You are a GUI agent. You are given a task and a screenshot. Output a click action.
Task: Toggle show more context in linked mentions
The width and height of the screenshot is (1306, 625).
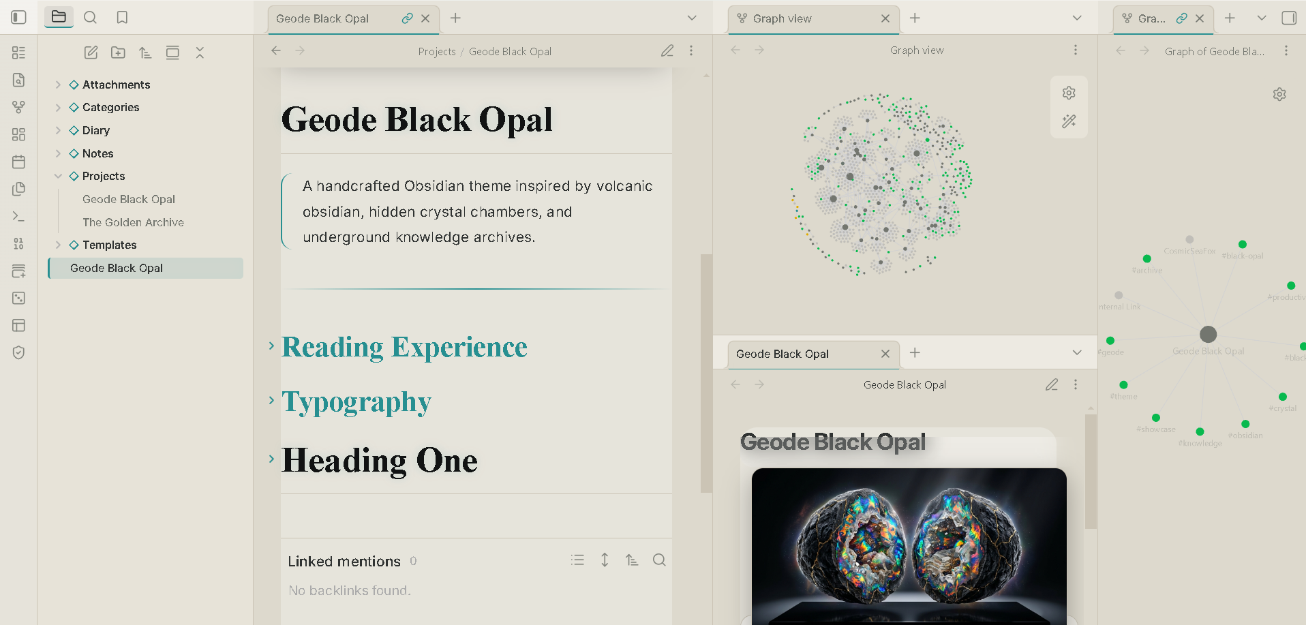click(x=605, y=560)
